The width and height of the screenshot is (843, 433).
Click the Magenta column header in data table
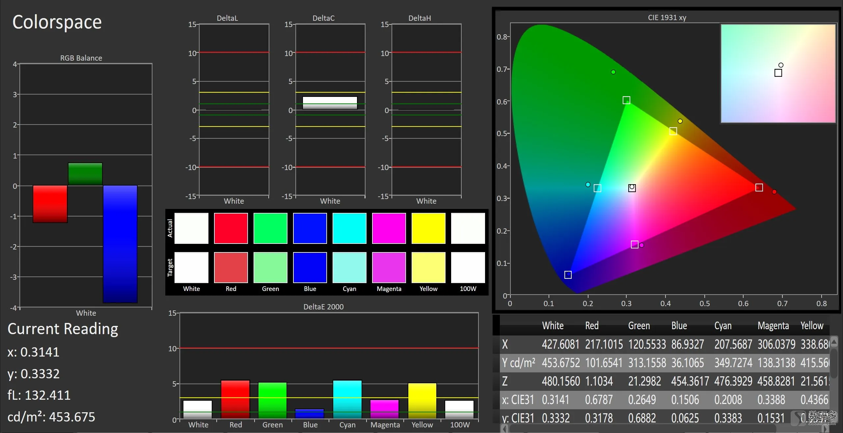(773, 326)
